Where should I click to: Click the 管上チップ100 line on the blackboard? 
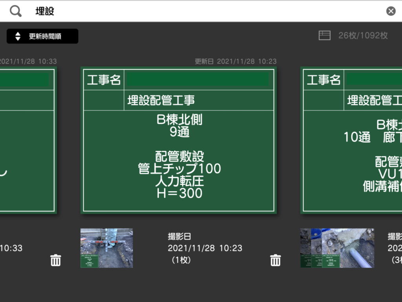pyautogui.click(x=179, y=168)
